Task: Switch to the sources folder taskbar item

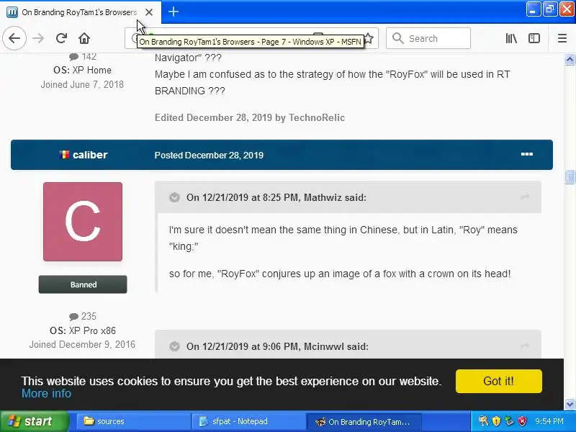Action: pyautogui.click(x=133, y=422)
